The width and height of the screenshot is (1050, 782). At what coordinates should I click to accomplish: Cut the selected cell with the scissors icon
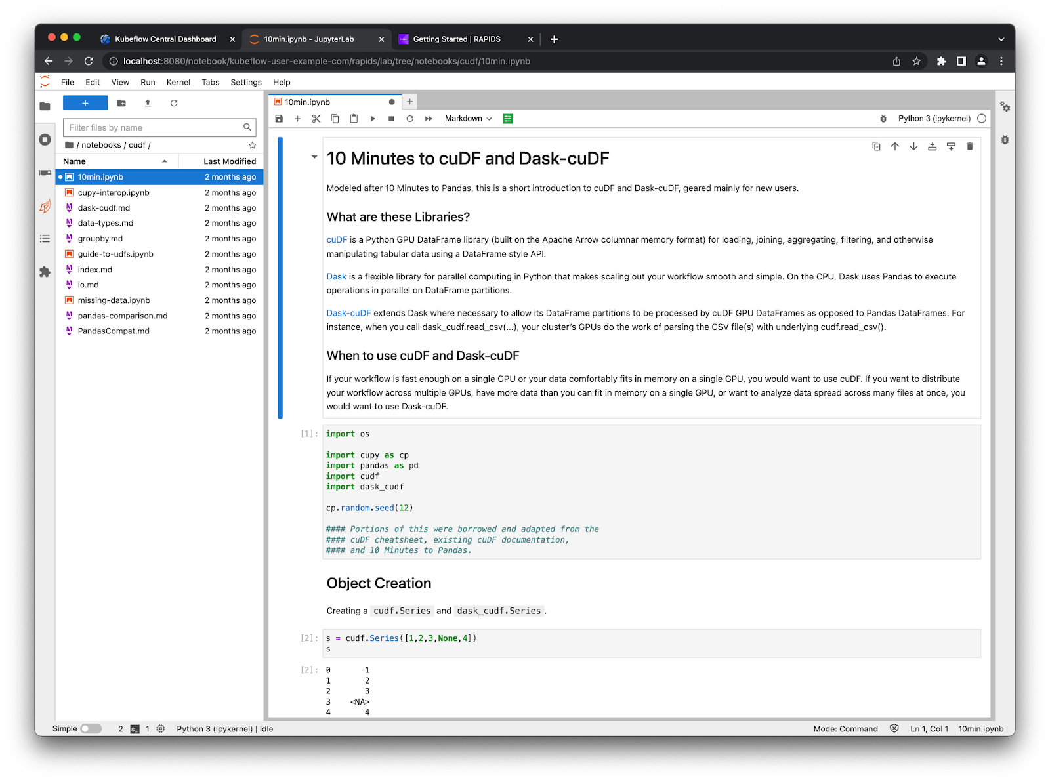coord(316,119)
